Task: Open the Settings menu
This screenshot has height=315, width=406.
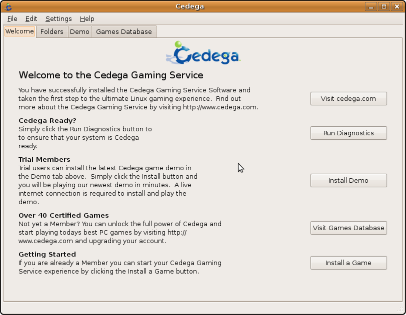Action: point(58,18)
